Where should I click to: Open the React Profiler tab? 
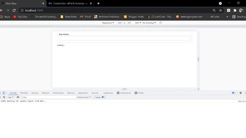click(x=139, y=93)
